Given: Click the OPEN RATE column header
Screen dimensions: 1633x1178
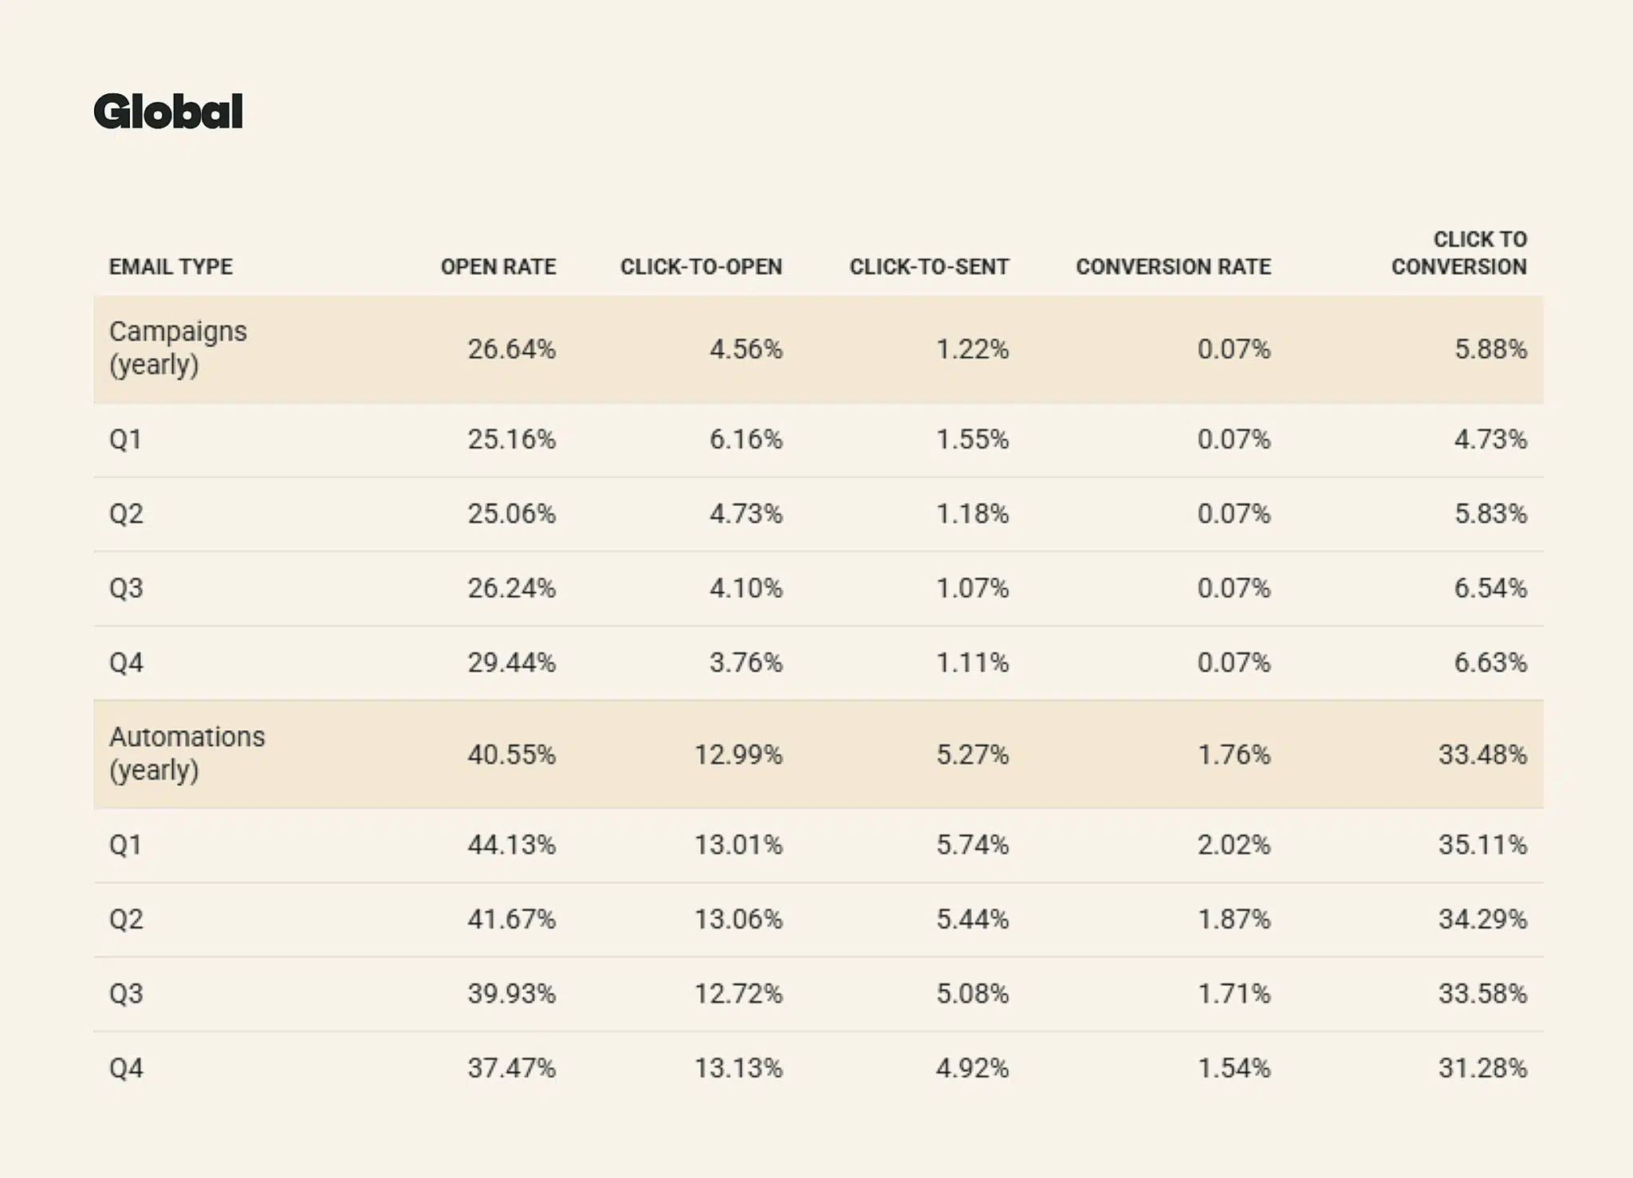Looking at the screenshot, I should pyautogui.click(x=498, y=267).
